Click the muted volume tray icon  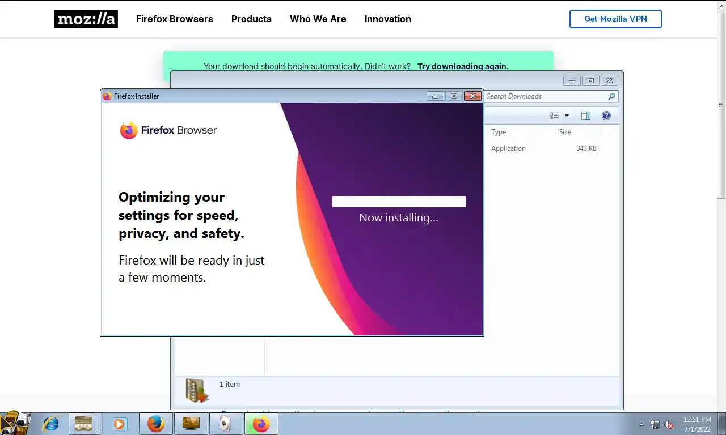tap(669, 424)
